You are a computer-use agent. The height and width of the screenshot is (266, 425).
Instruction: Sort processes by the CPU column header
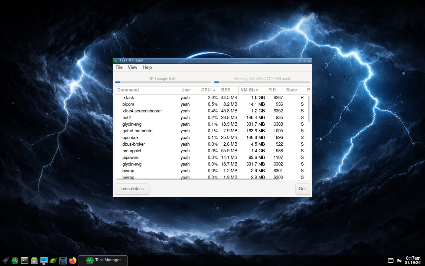click(206, 90)
